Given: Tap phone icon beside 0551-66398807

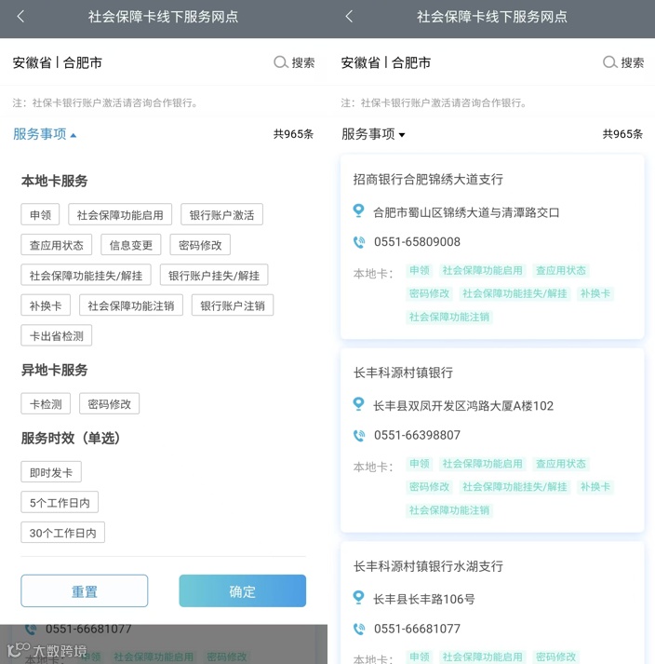Looking at the screenshot, I should point(359,435).
